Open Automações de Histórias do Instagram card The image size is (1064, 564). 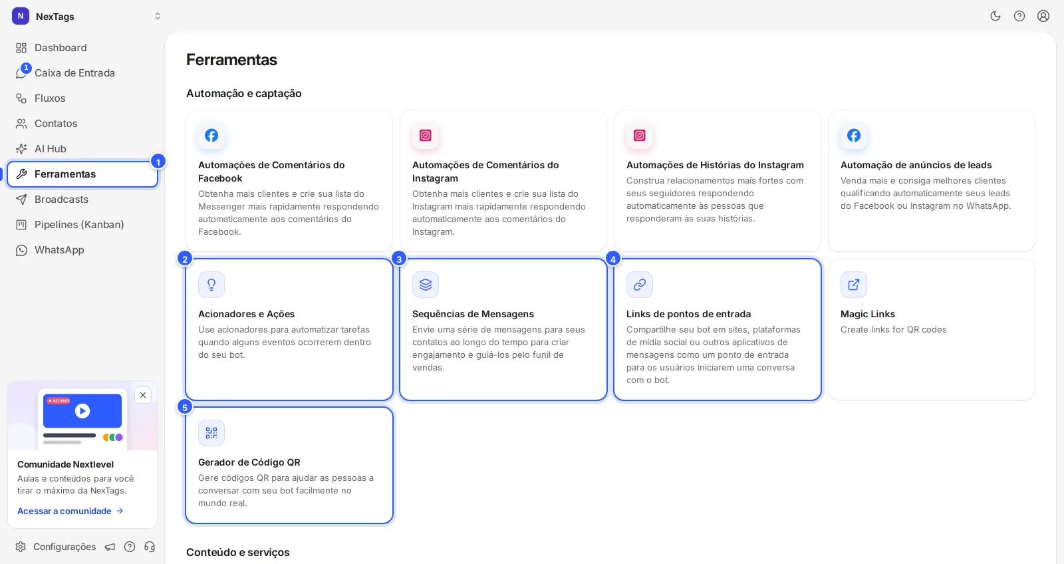click(x=718, y=181)
